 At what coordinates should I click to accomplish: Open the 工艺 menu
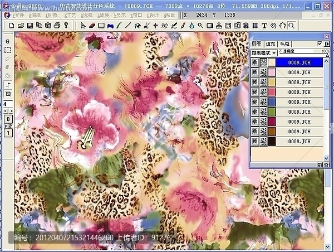pyautogui.click(x=70, y=16)
